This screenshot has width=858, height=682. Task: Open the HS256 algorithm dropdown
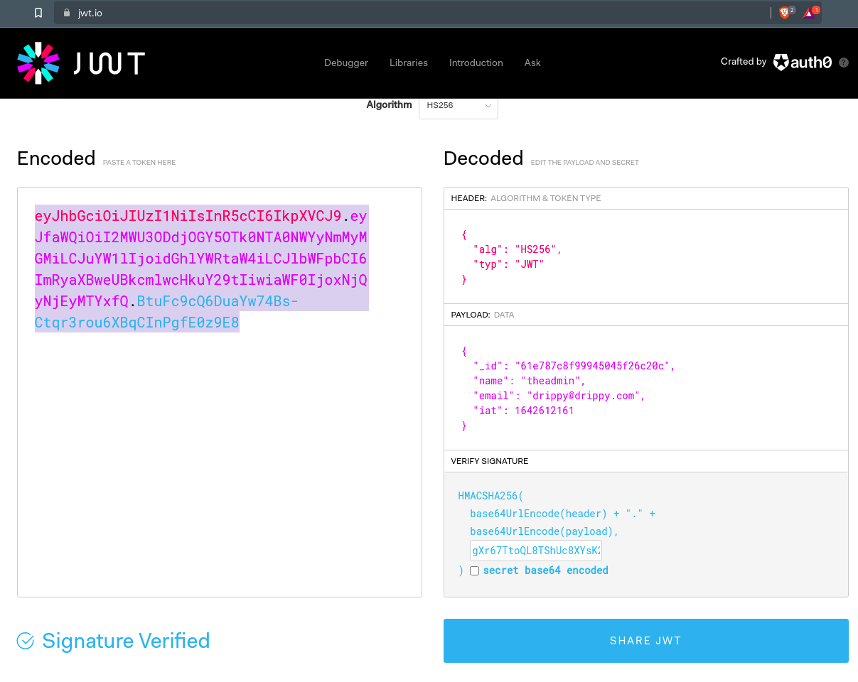point(459,105)
